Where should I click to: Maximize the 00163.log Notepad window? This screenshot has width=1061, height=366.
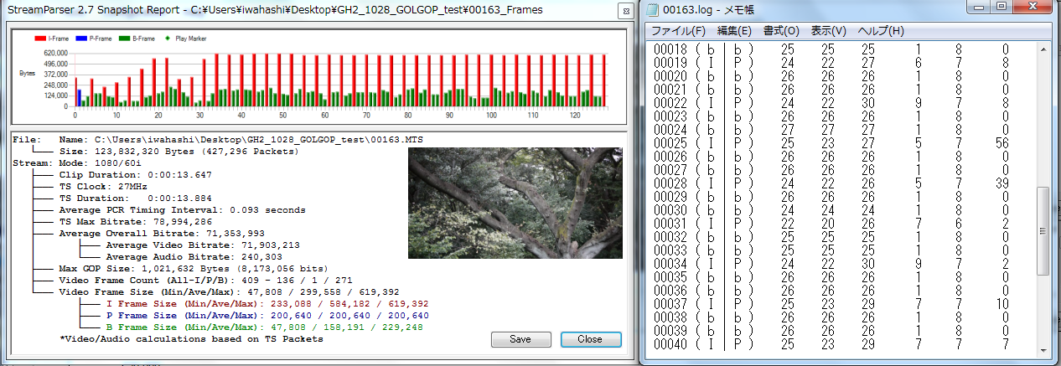[1002, 8]
